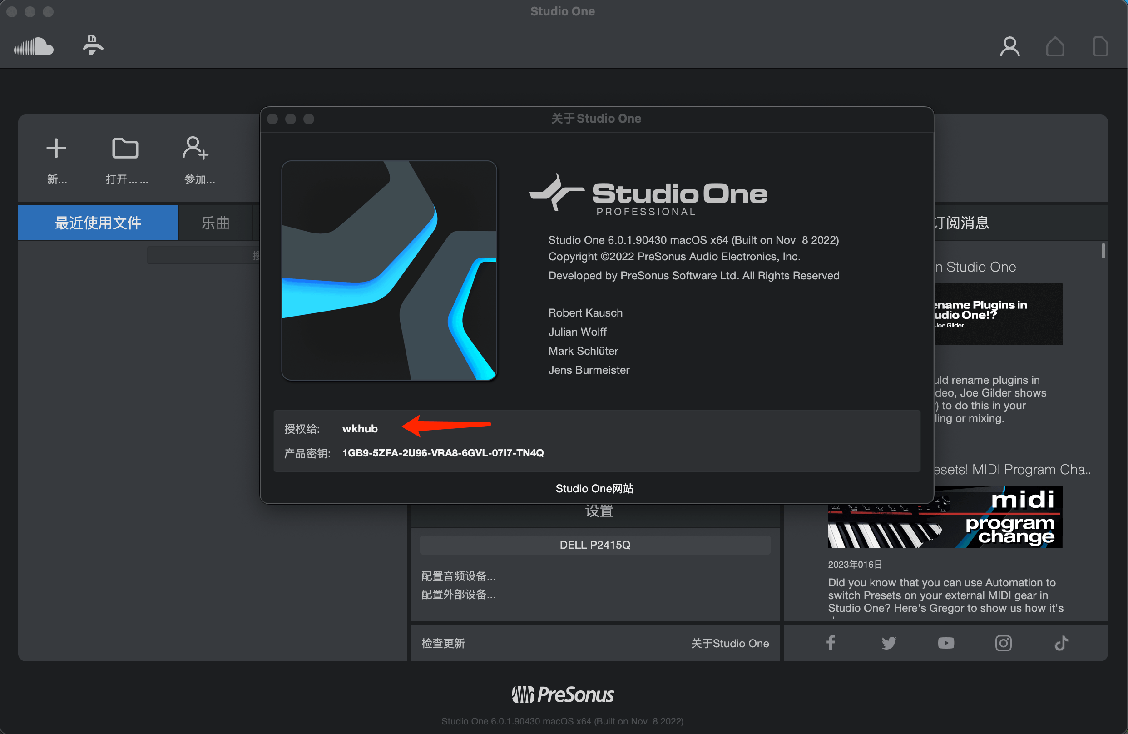The image size is (1128, 734).
Task: Click credit name Mark Schlüter
Action: pos(583,350)
